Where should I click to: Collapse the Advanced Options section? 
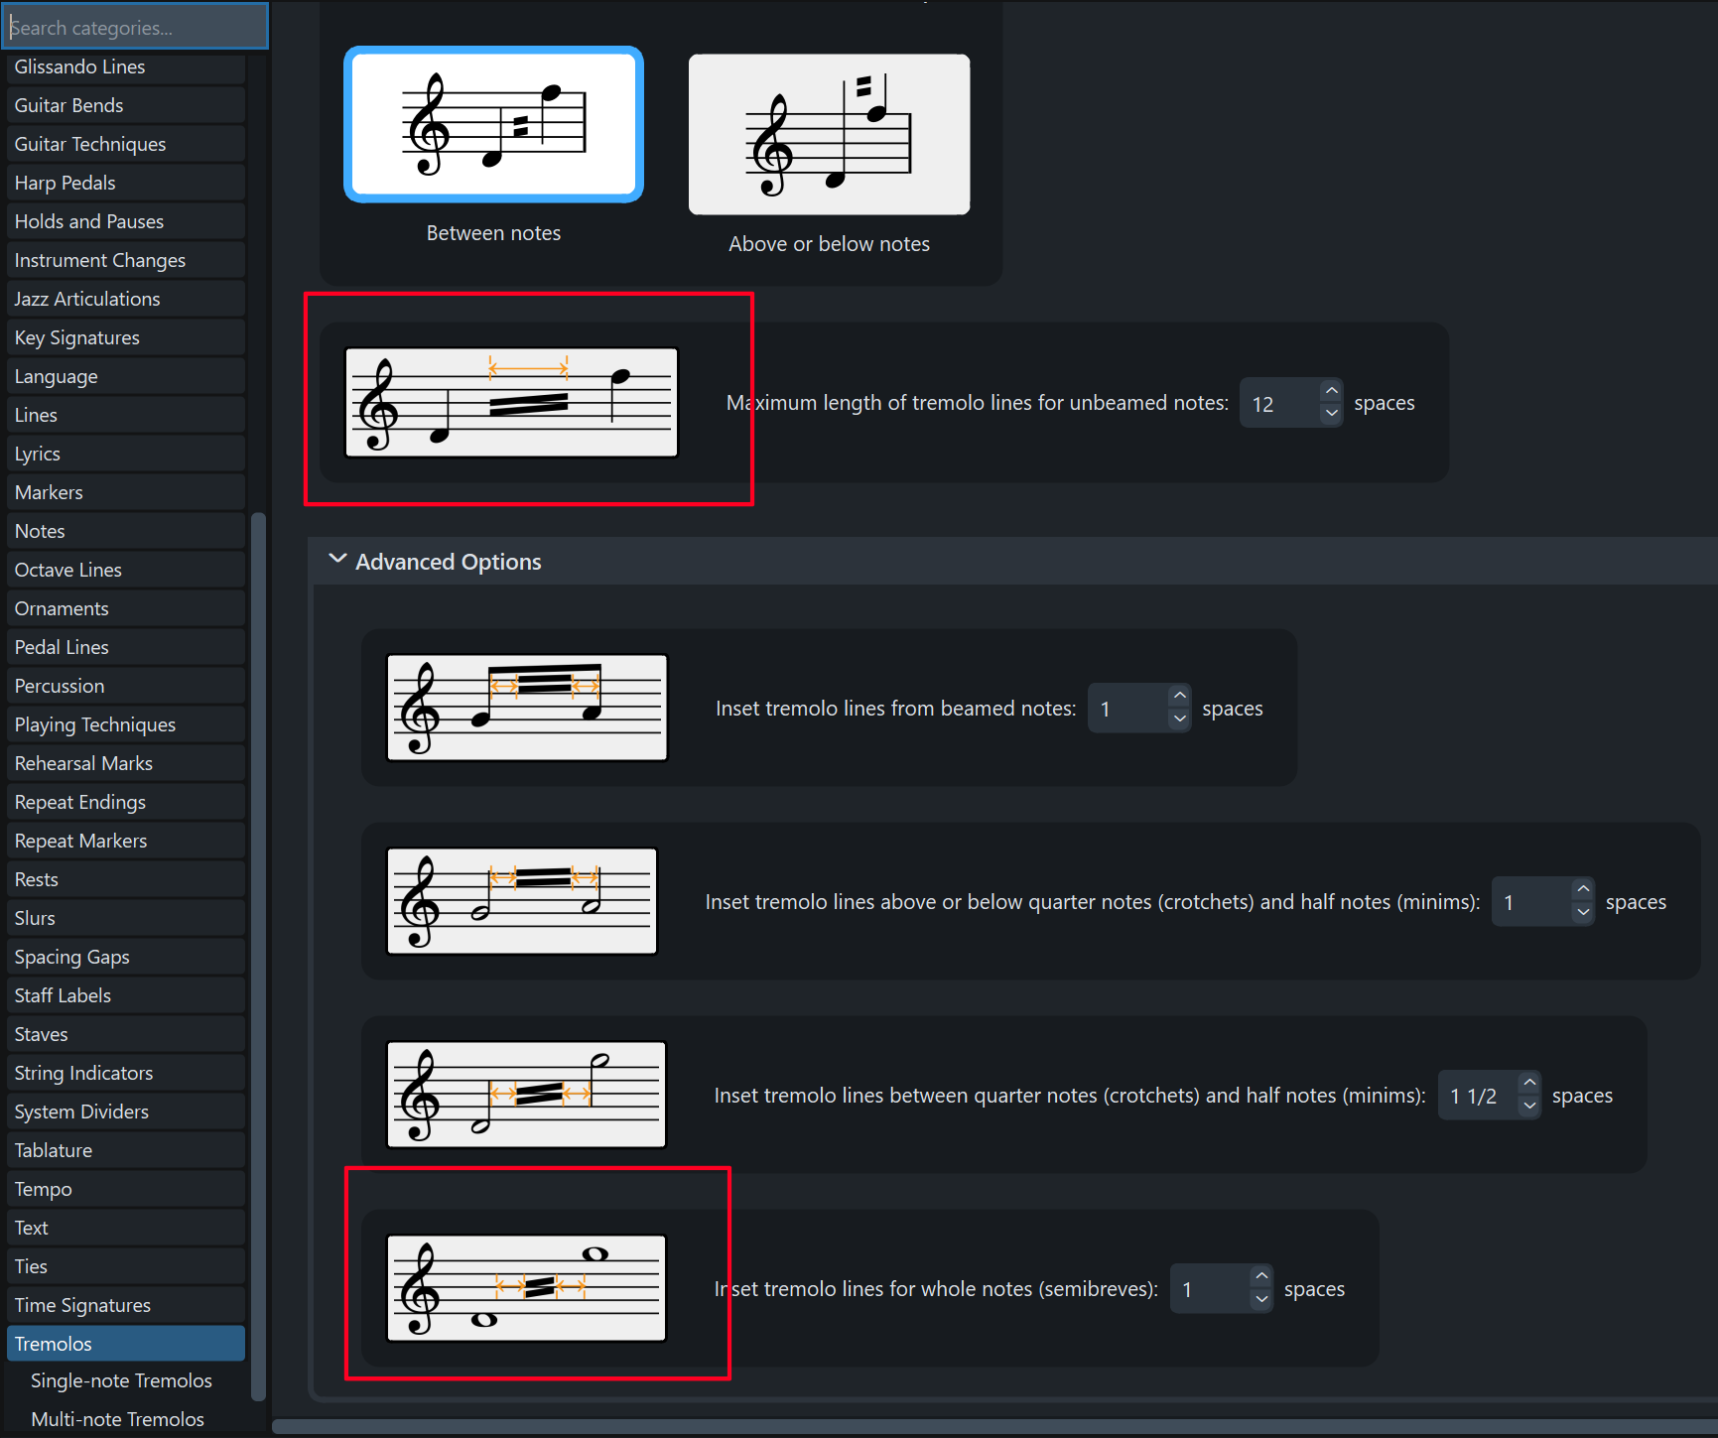[337, 560]
